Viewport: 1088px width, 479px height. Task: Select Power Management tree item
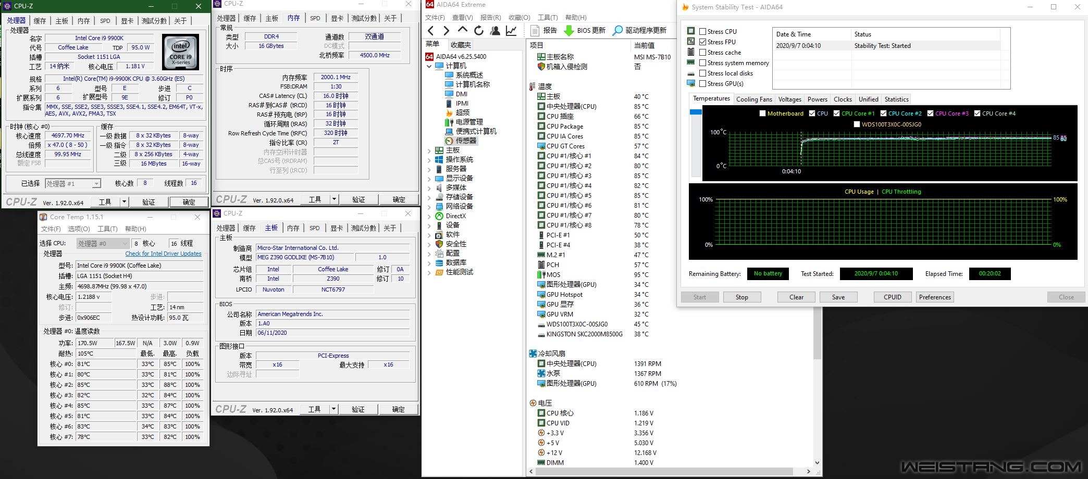469,122
